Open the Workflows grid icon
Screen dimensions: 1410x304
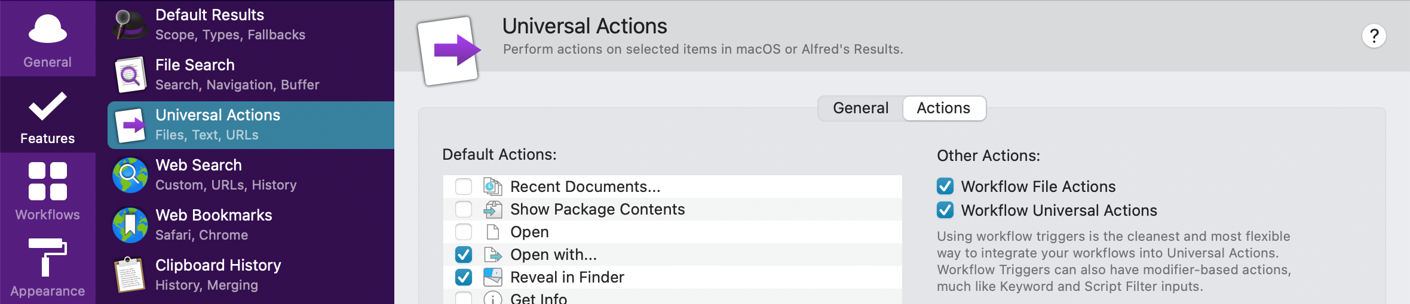pos(48,181)
